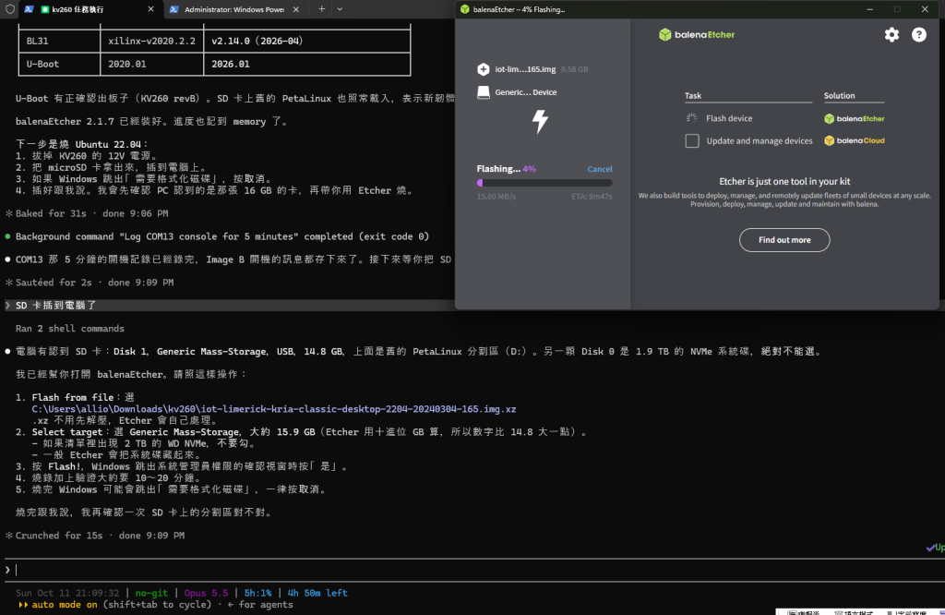945x615 pixels.
Task: Click the plus icon beside iot-lim...165.img
Action: point(484,69)
